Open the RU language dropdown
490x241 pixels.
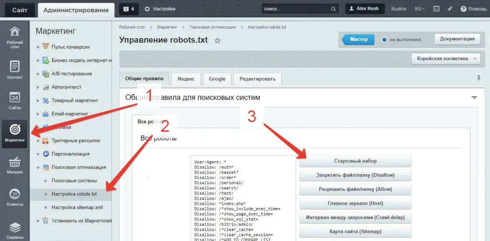[x=420, y=9]
